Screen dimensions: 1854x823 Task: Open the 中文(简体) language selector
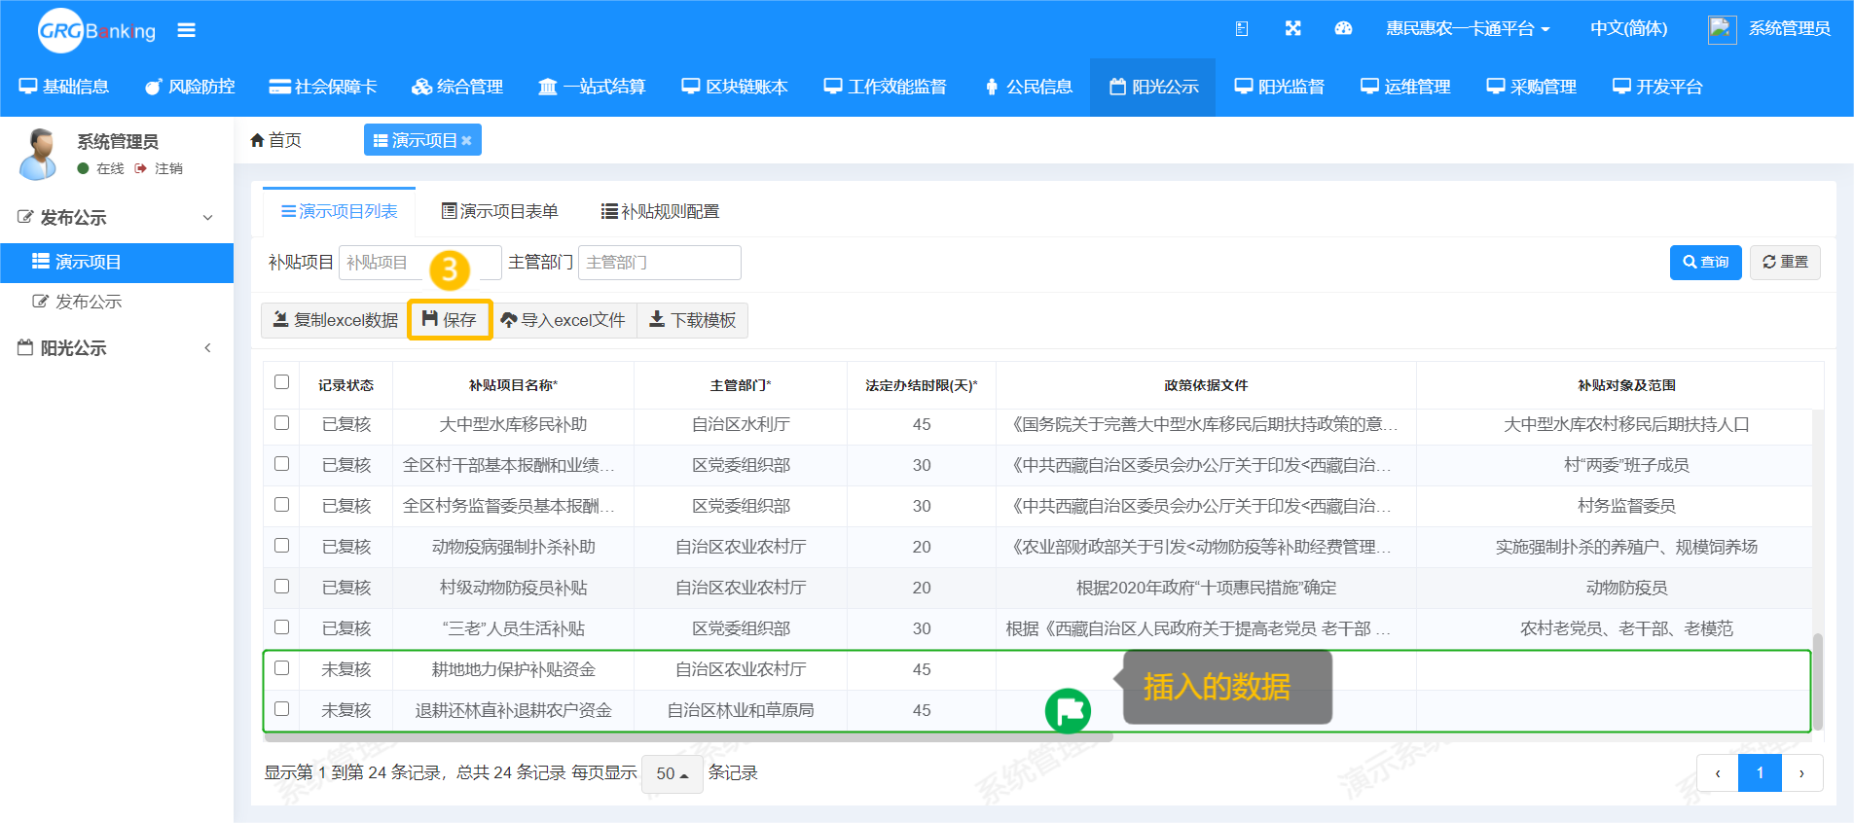1628,29
